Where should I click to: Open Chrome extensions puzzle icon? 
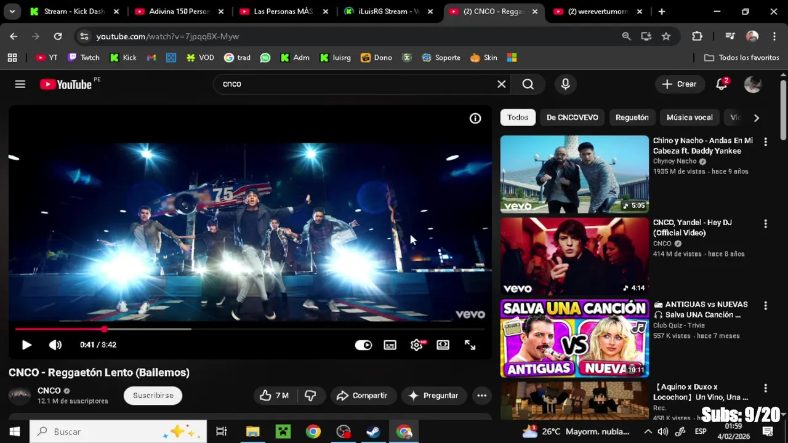(697, 36)
